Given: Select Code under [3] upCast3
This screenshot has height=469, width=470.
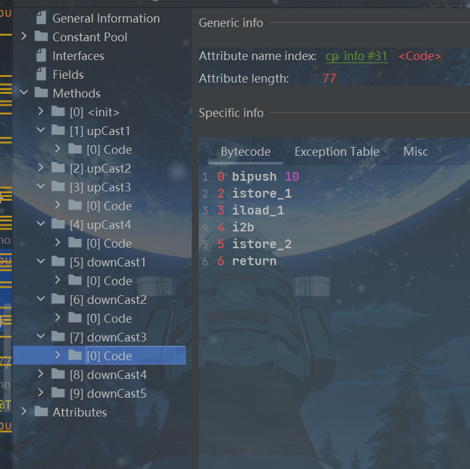Looking at the screenshot, I should tap(109, 206).
